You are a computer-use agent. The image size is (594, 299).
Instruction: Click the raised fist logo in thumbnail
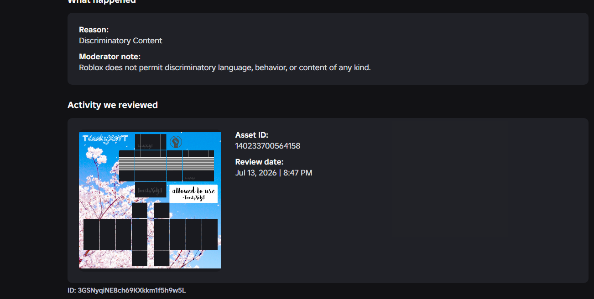click(176, 142)
